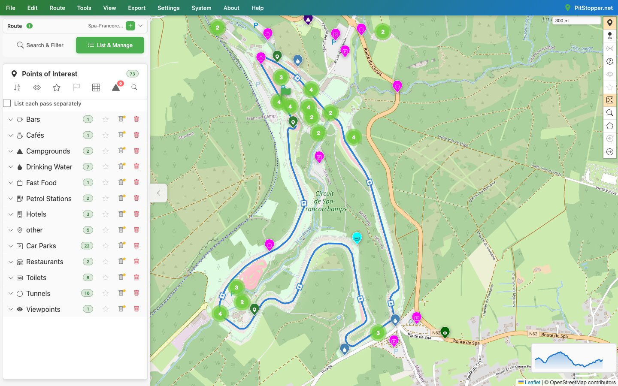Click the question mark badge icon on map toolbar
This screenshot has height=386, width=618.
click(x=610, y=61)
